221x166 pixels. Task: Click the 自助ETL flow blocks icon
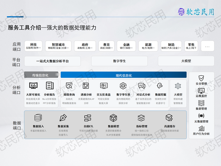pyautogui.click(x=88, y=118)
